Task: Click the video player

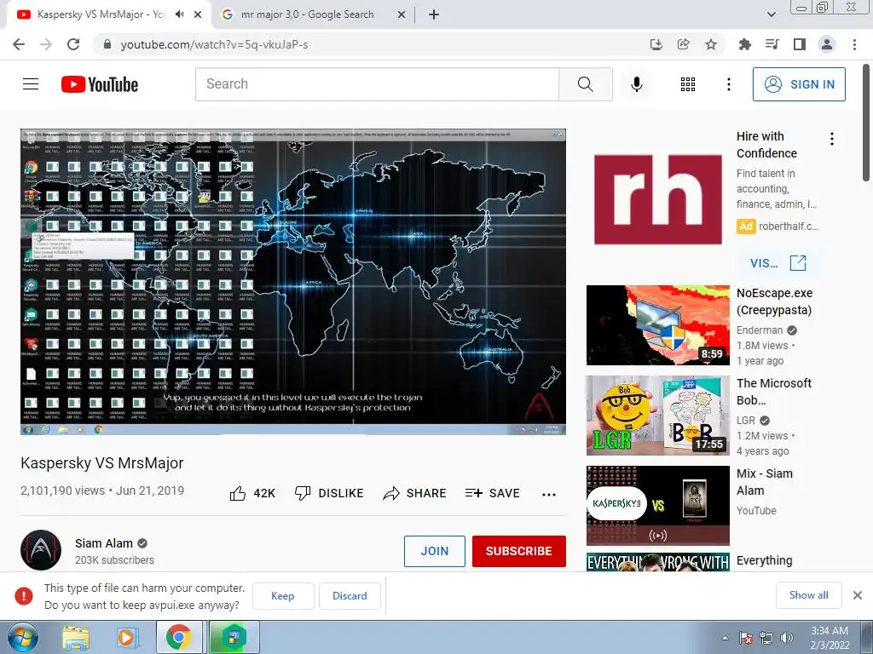Action: click(293, 282)
